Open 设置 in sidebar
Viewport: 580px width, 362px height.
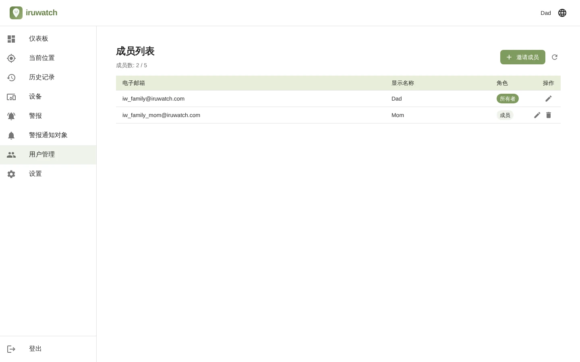click(x=48, y=174)
